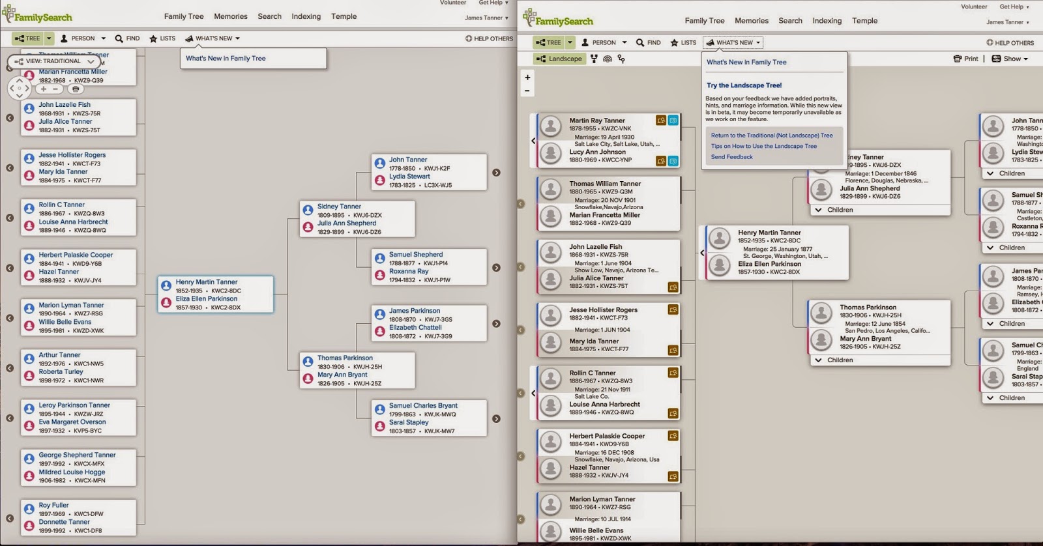Image resolution: width=1043 pixels, height=546 pixels.
Task: Open PERSON menu in right window
Action: click(604, 42)
